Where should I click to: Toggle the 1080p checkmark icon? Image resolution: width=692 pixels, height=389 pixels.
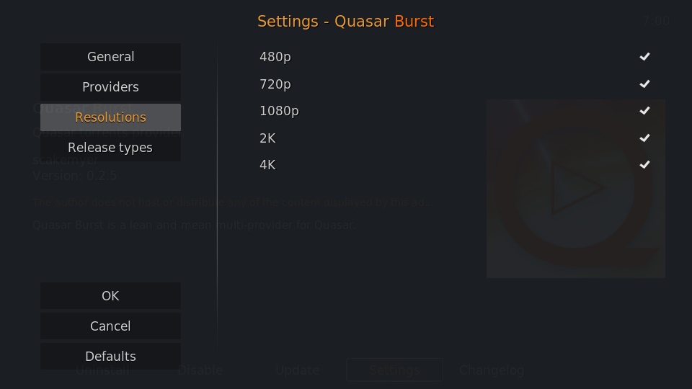(x=644, y=110)
